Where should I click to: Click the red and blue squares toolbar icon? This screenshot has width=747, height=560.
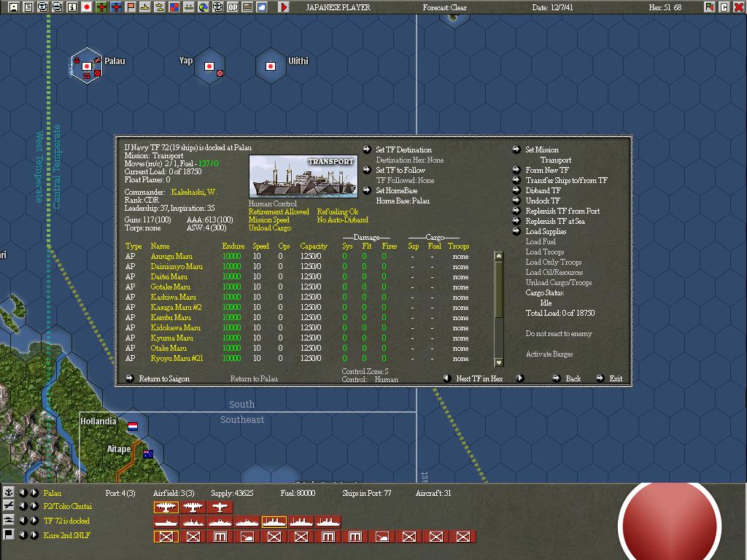[174, 7]
